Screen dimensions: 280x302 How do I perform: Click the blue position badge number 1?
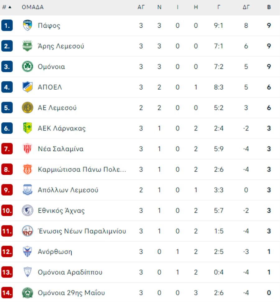(x=7, y=25)
